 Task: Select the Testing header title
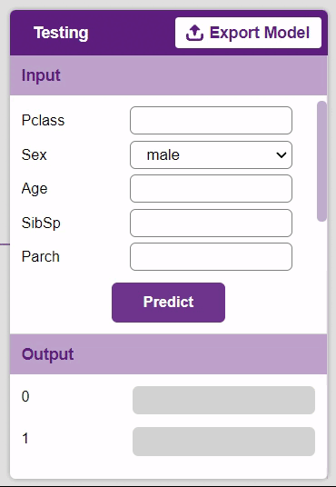61,33
